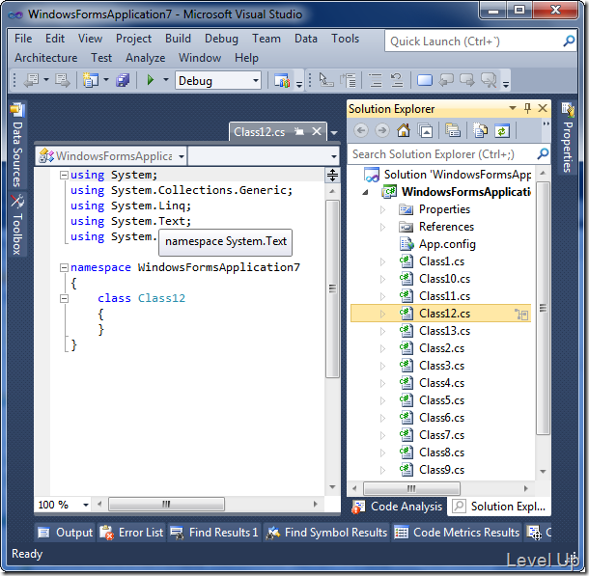Collapse the class Class12 outlining block
589x576 pixels.
pos(64,299)
